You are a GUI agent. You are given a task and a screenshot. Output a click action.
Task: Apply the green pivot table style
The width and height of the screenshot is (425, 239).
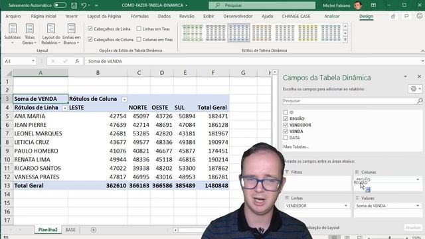(193, 33)
